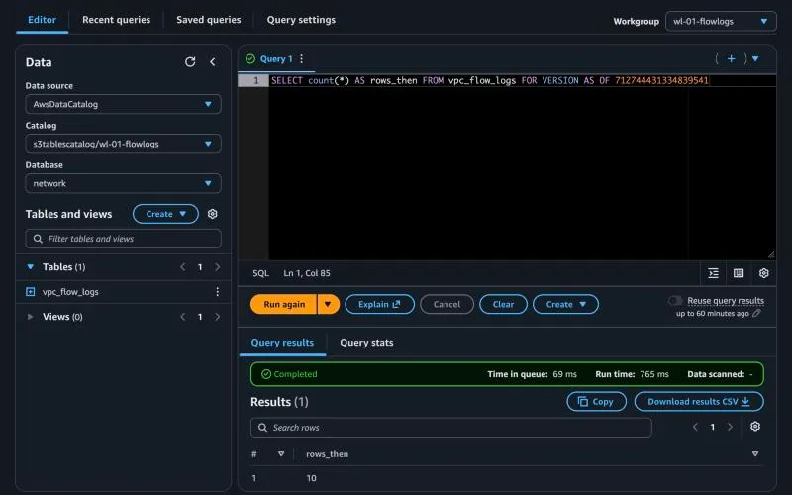Open editor preferences gear
The image size is (792, 495).
(763, 273)
